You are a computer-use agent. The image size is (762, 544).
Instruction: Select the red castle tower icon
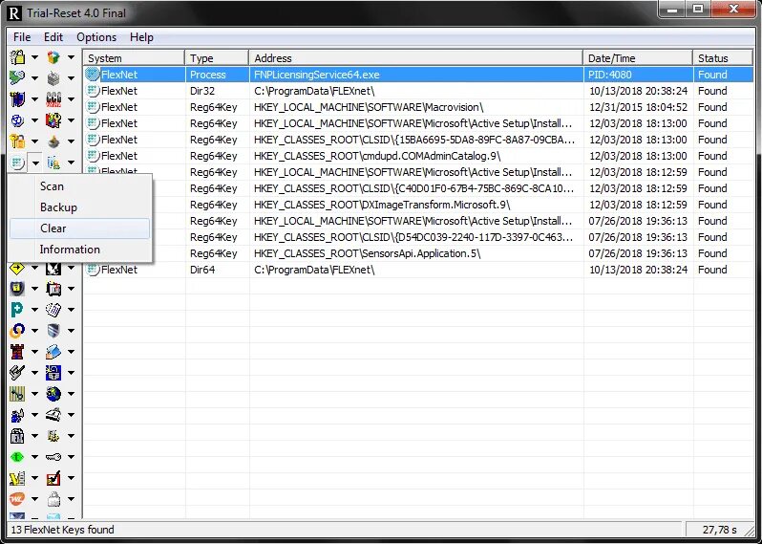(17, 351)
